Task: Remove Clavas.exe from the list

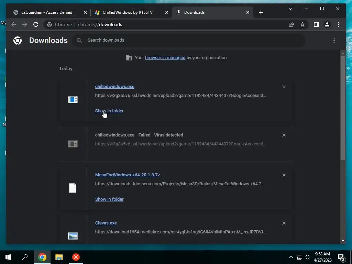Action: click(x=284, y=223)
